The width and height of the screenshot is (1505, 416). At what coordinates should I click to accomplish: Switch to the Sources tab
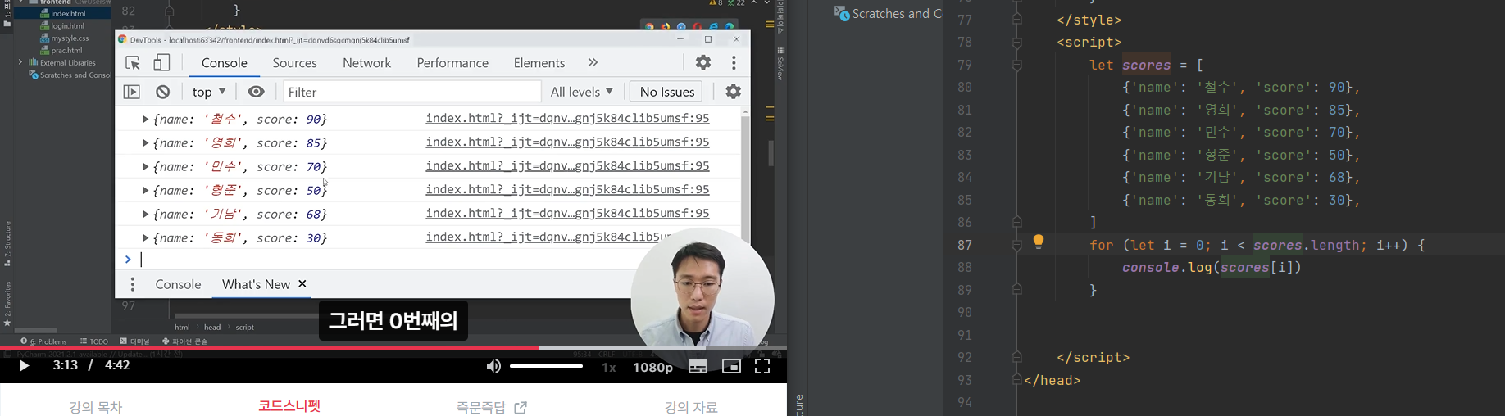coord(294,63)
